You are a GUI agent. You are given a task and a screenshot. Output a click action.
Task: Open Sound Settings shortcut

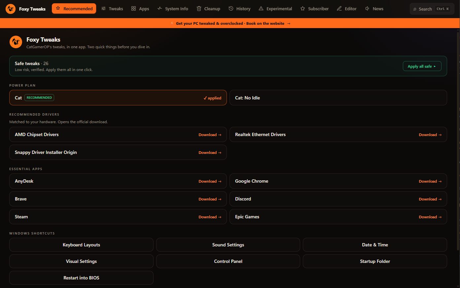coord(228,245)
